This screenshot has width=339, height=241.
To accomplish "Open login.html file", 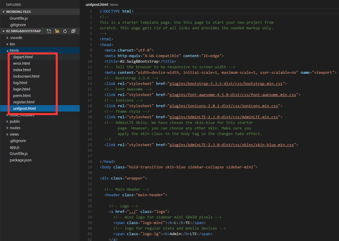I will tap(22, 89).
